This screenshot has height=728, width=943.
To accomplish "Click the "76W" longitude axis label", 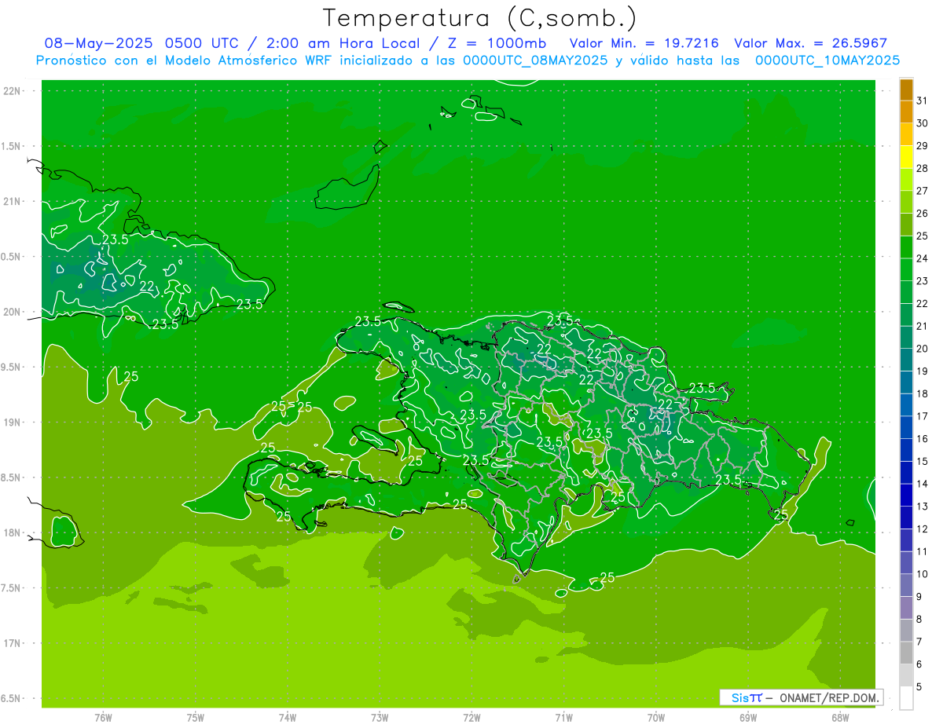I will pos(103,718).
